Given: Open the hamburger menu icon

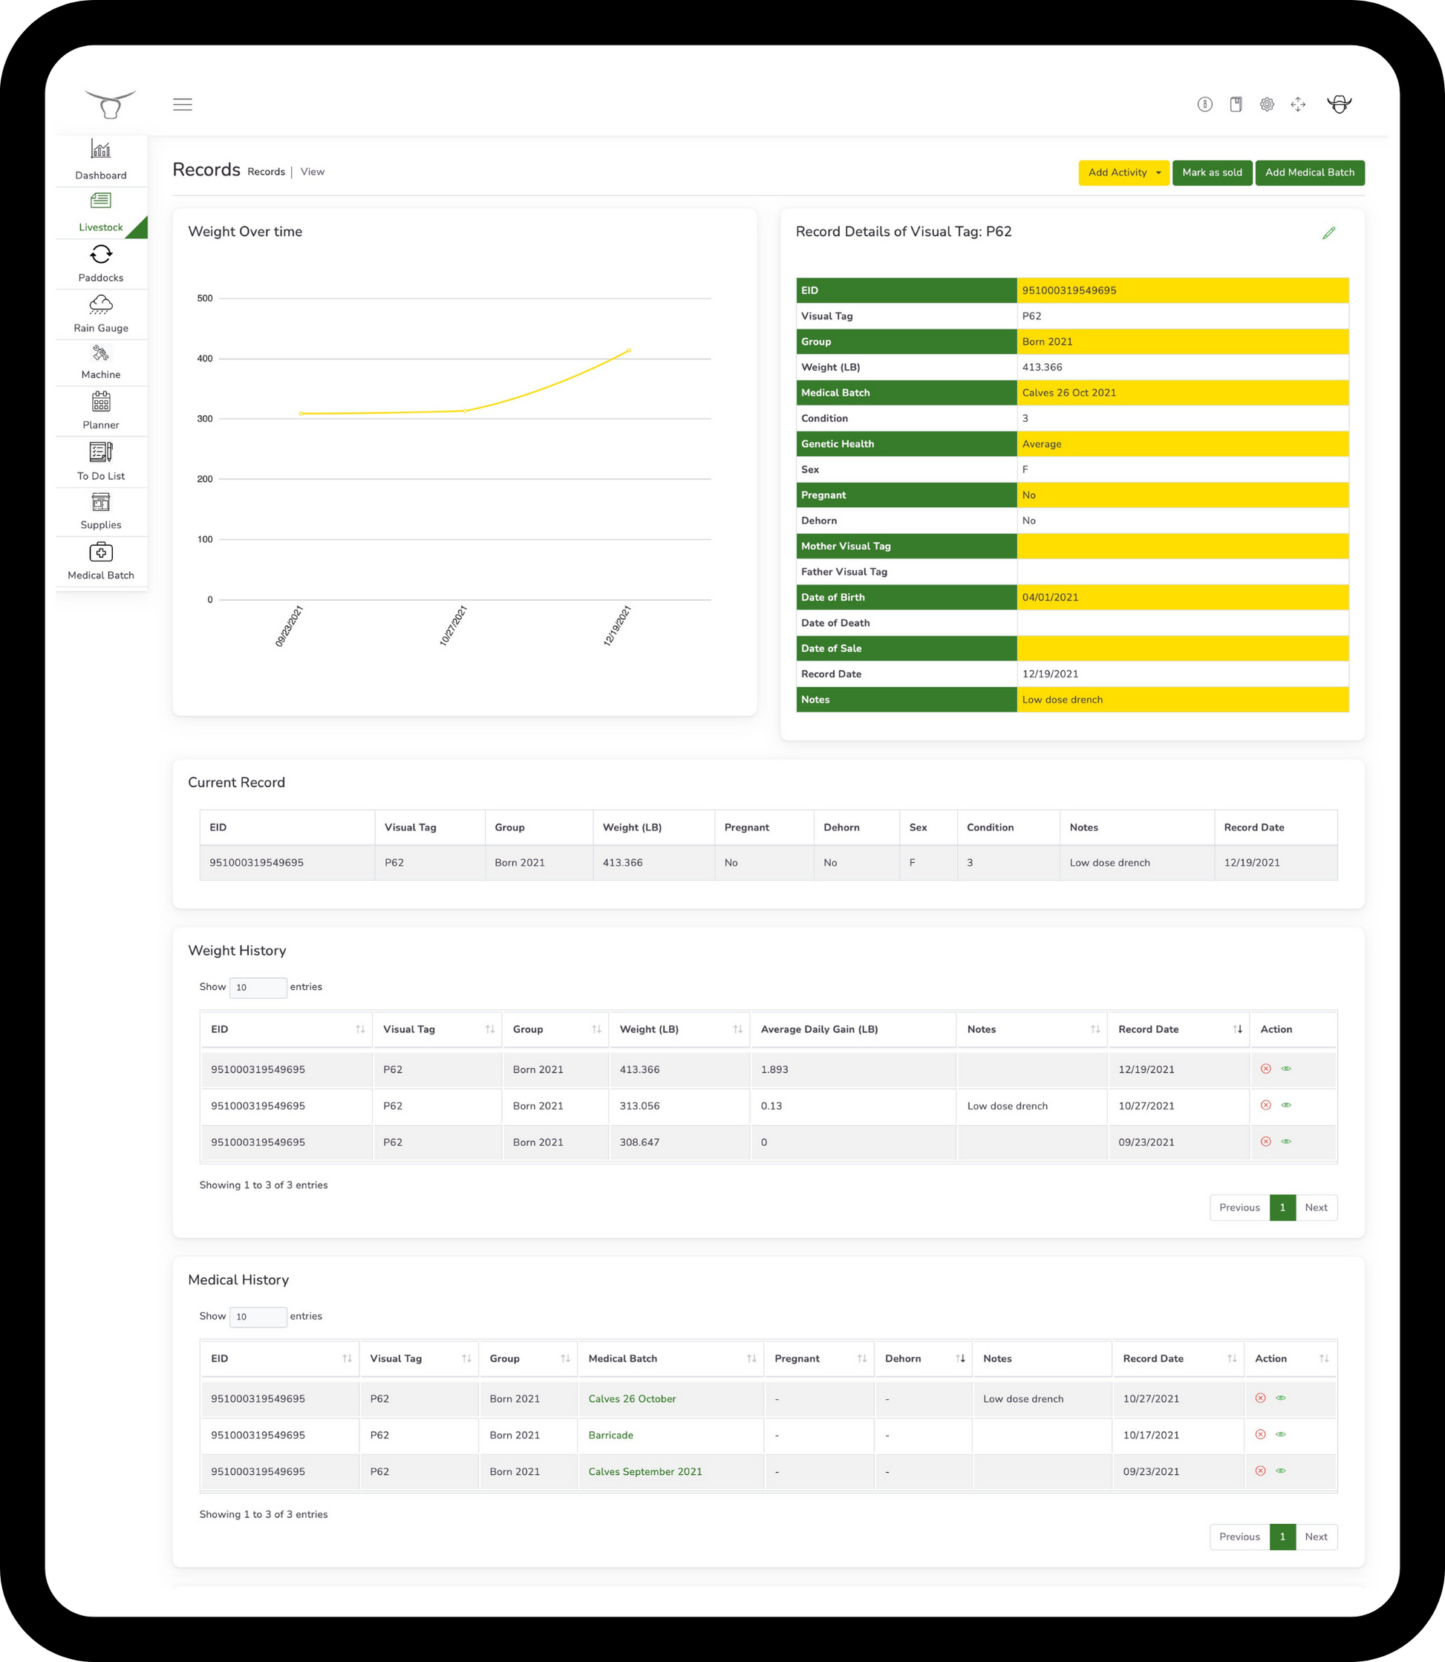Looking at the screenshot, I should (182, 104).
